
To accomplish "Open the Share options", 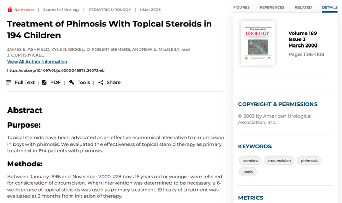I will (x=113, y=82).
